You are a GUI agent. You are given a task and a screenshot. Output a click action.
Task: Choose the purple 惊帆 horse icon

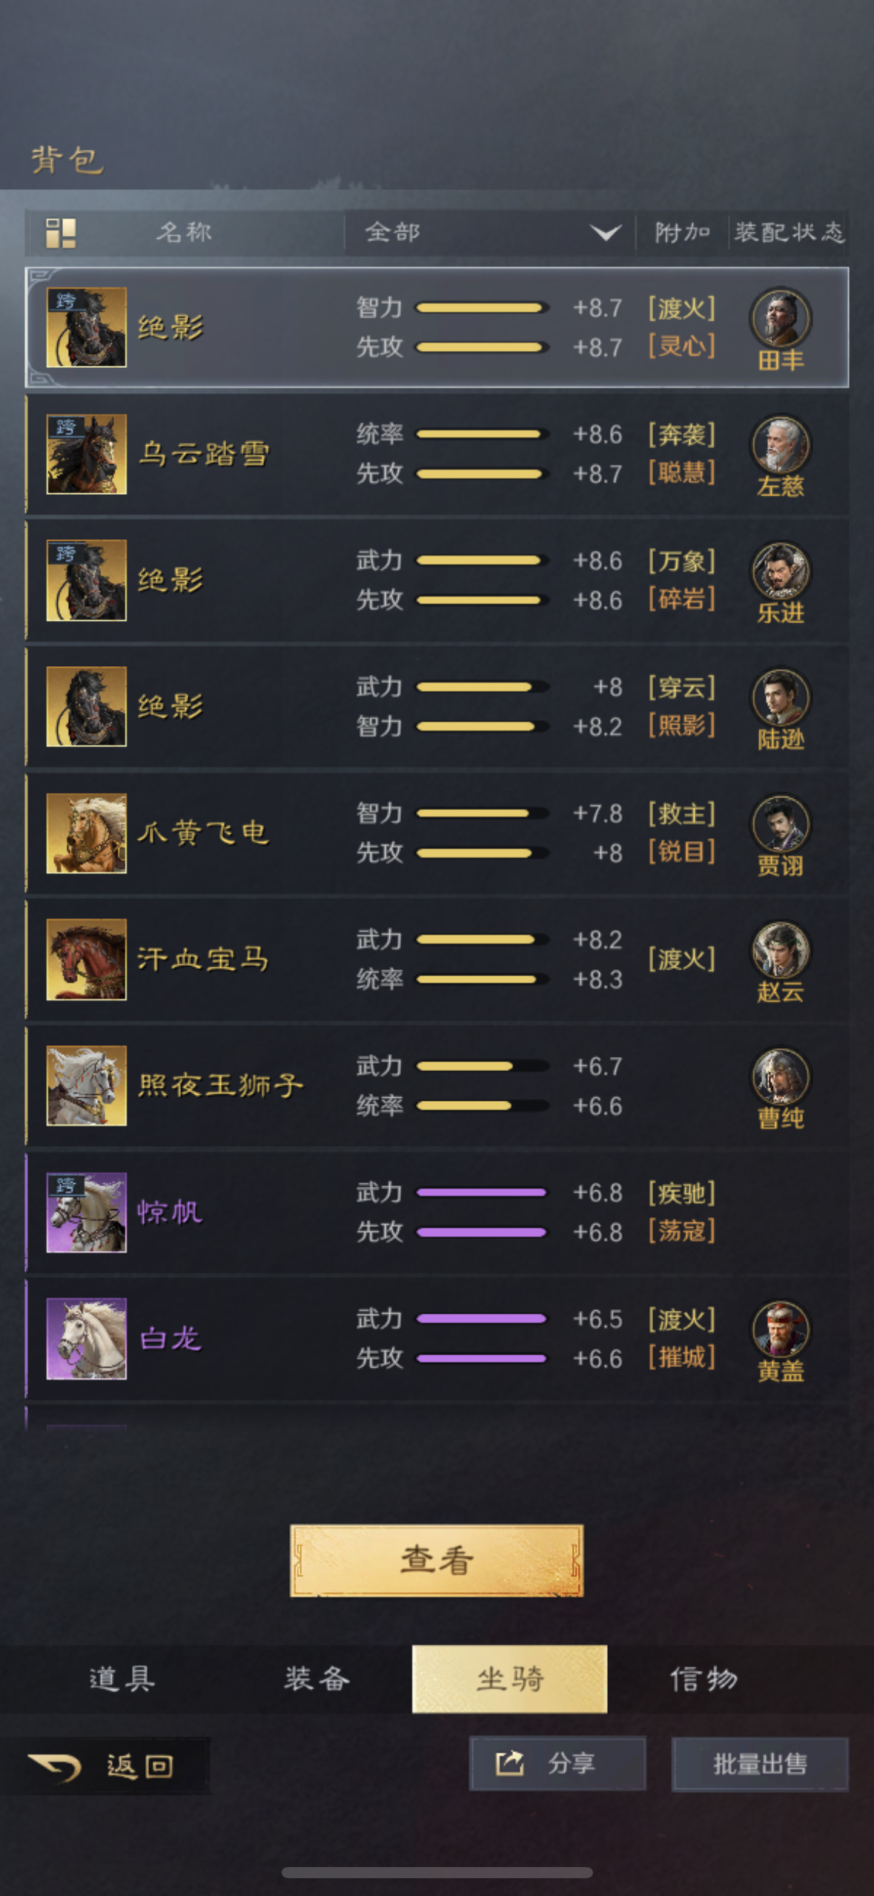[87, 1212]
